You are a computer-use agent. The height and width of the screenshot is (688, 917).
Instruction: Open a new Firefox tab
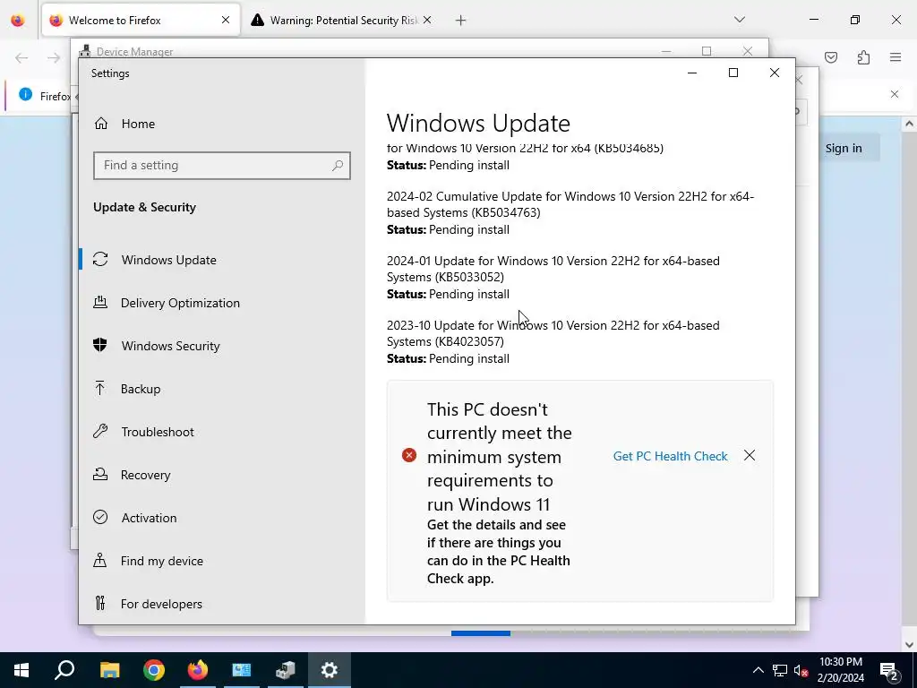tap(461, 21)
